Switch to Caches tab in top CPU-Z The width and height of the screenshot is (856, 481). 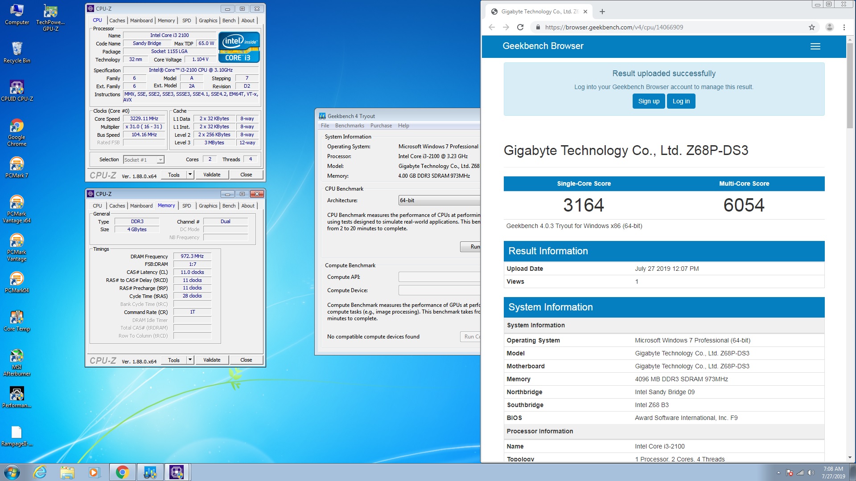117,20
